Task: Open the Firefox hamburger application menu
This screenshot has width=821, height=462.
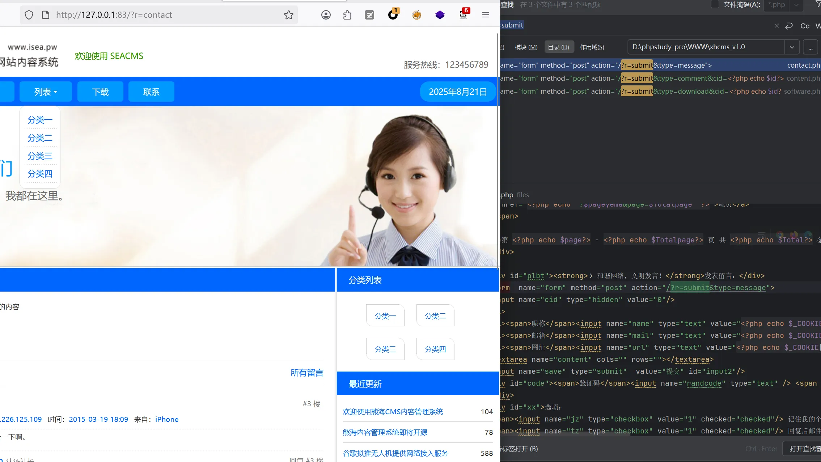Action: pos(486,15)
